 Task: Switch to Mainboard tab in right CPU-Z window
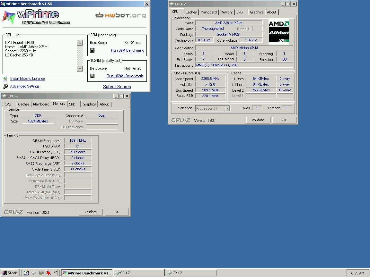(x=208, y=12)
